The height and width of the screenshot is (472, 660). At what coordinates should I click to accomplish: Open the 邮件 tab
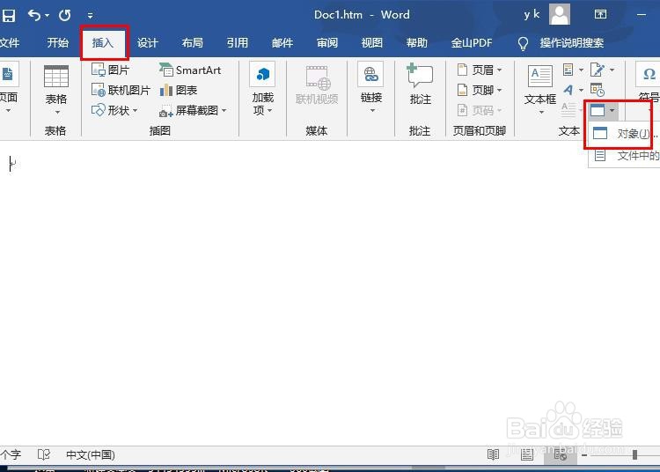(282, 42)
